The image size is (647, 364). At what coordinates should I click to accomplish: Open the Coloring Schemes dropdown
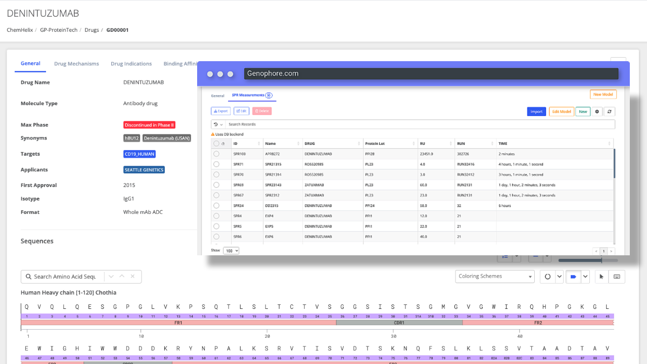[494, 277]
